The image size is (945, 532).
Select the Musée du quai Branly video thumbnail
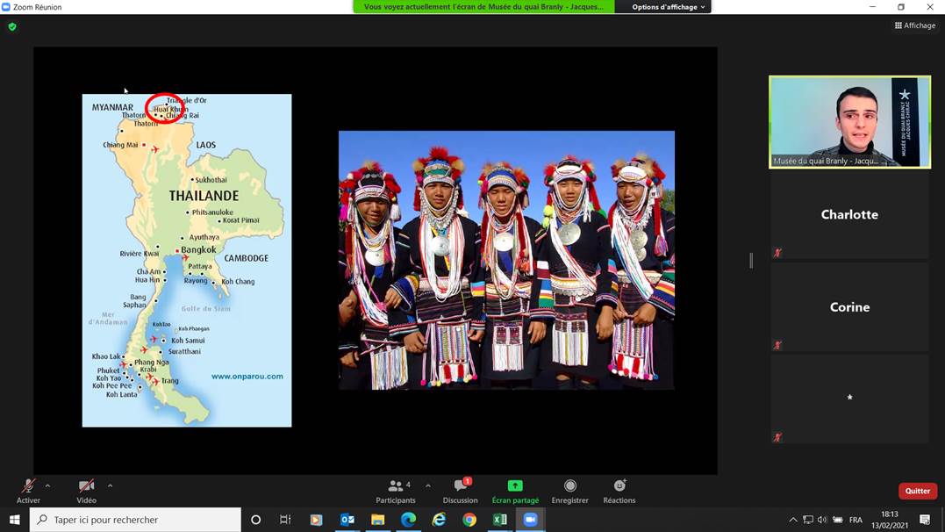click(849, 122)
